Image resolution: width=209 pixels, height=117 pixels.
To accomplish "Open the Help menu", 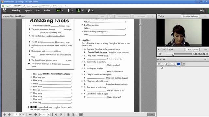I will pos(202,10).
